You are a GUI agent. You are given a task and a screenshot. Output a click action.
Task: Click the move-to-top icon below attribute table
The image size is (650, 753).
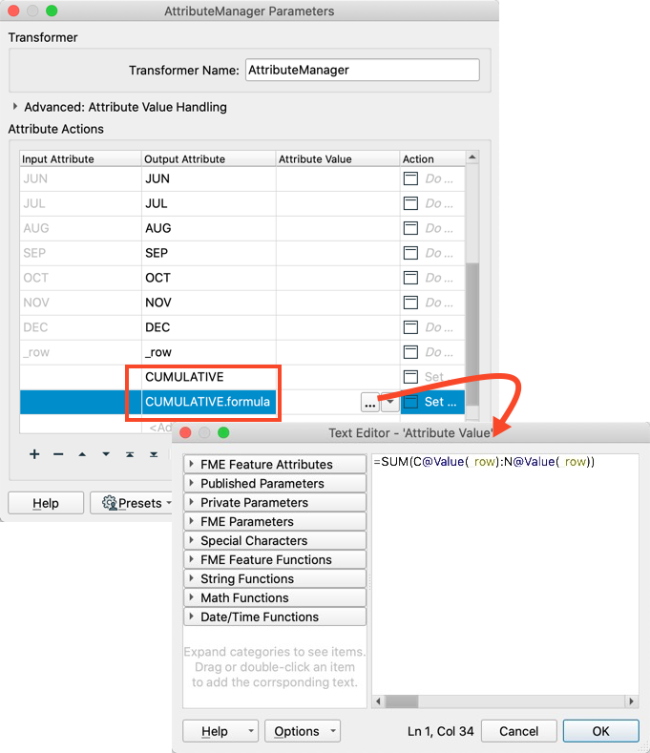coord(130,454)
